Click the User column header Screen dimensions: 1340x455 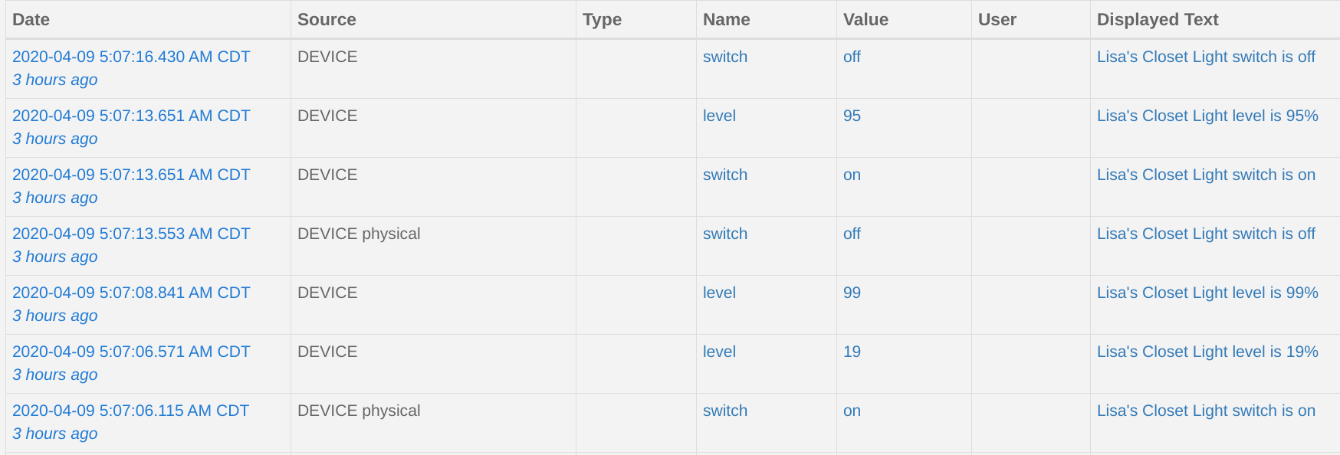[x=997, y=20]
